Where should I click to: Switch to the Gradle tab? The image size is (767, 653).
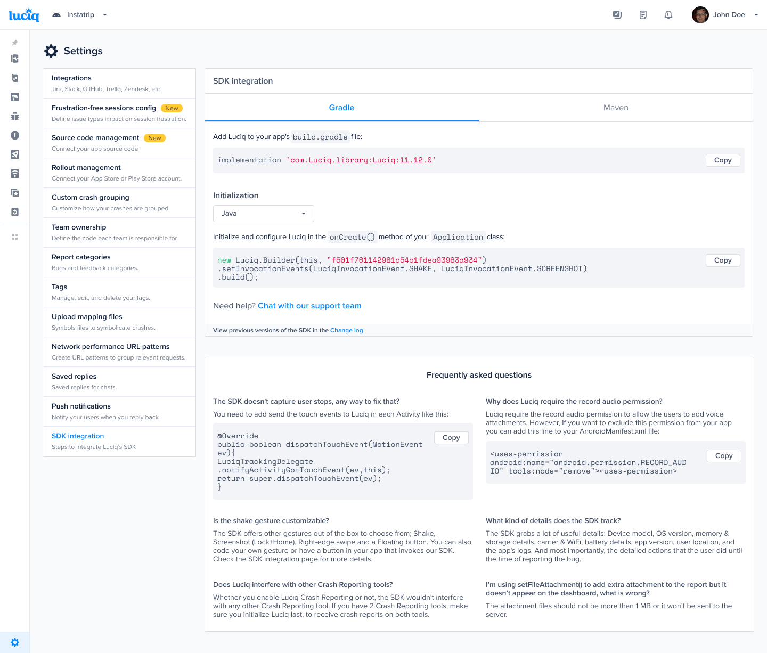(x=341, y=108)
